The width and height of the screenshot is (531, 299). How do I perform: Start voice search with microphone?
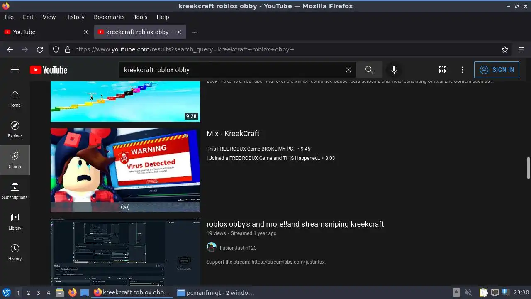pos(394,70)
